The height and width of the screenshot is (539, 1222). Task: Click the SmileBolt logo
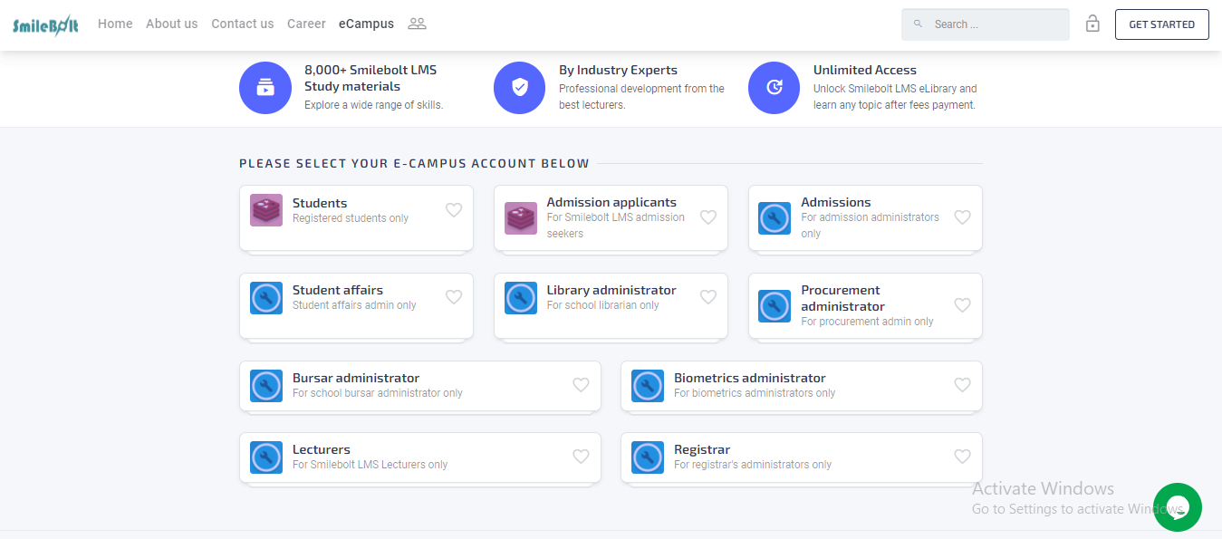point(45,25)
